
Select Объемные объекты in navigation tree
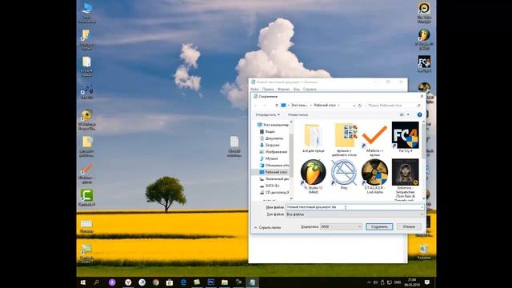[274, 166]
